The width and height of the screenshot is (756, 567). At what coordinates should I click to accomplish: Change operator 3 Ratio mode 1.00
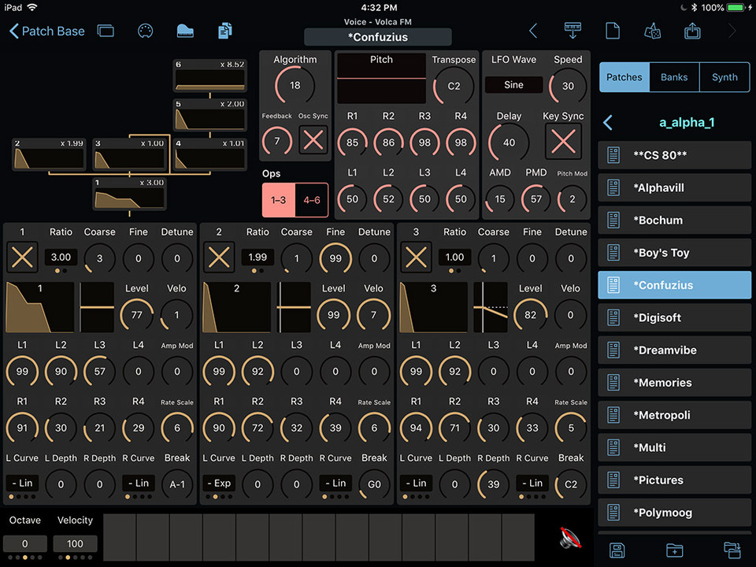(x=454, y=258)
